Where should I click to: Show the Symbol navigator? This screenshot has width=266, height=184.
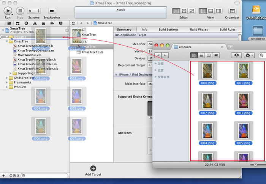pos(17,23)
